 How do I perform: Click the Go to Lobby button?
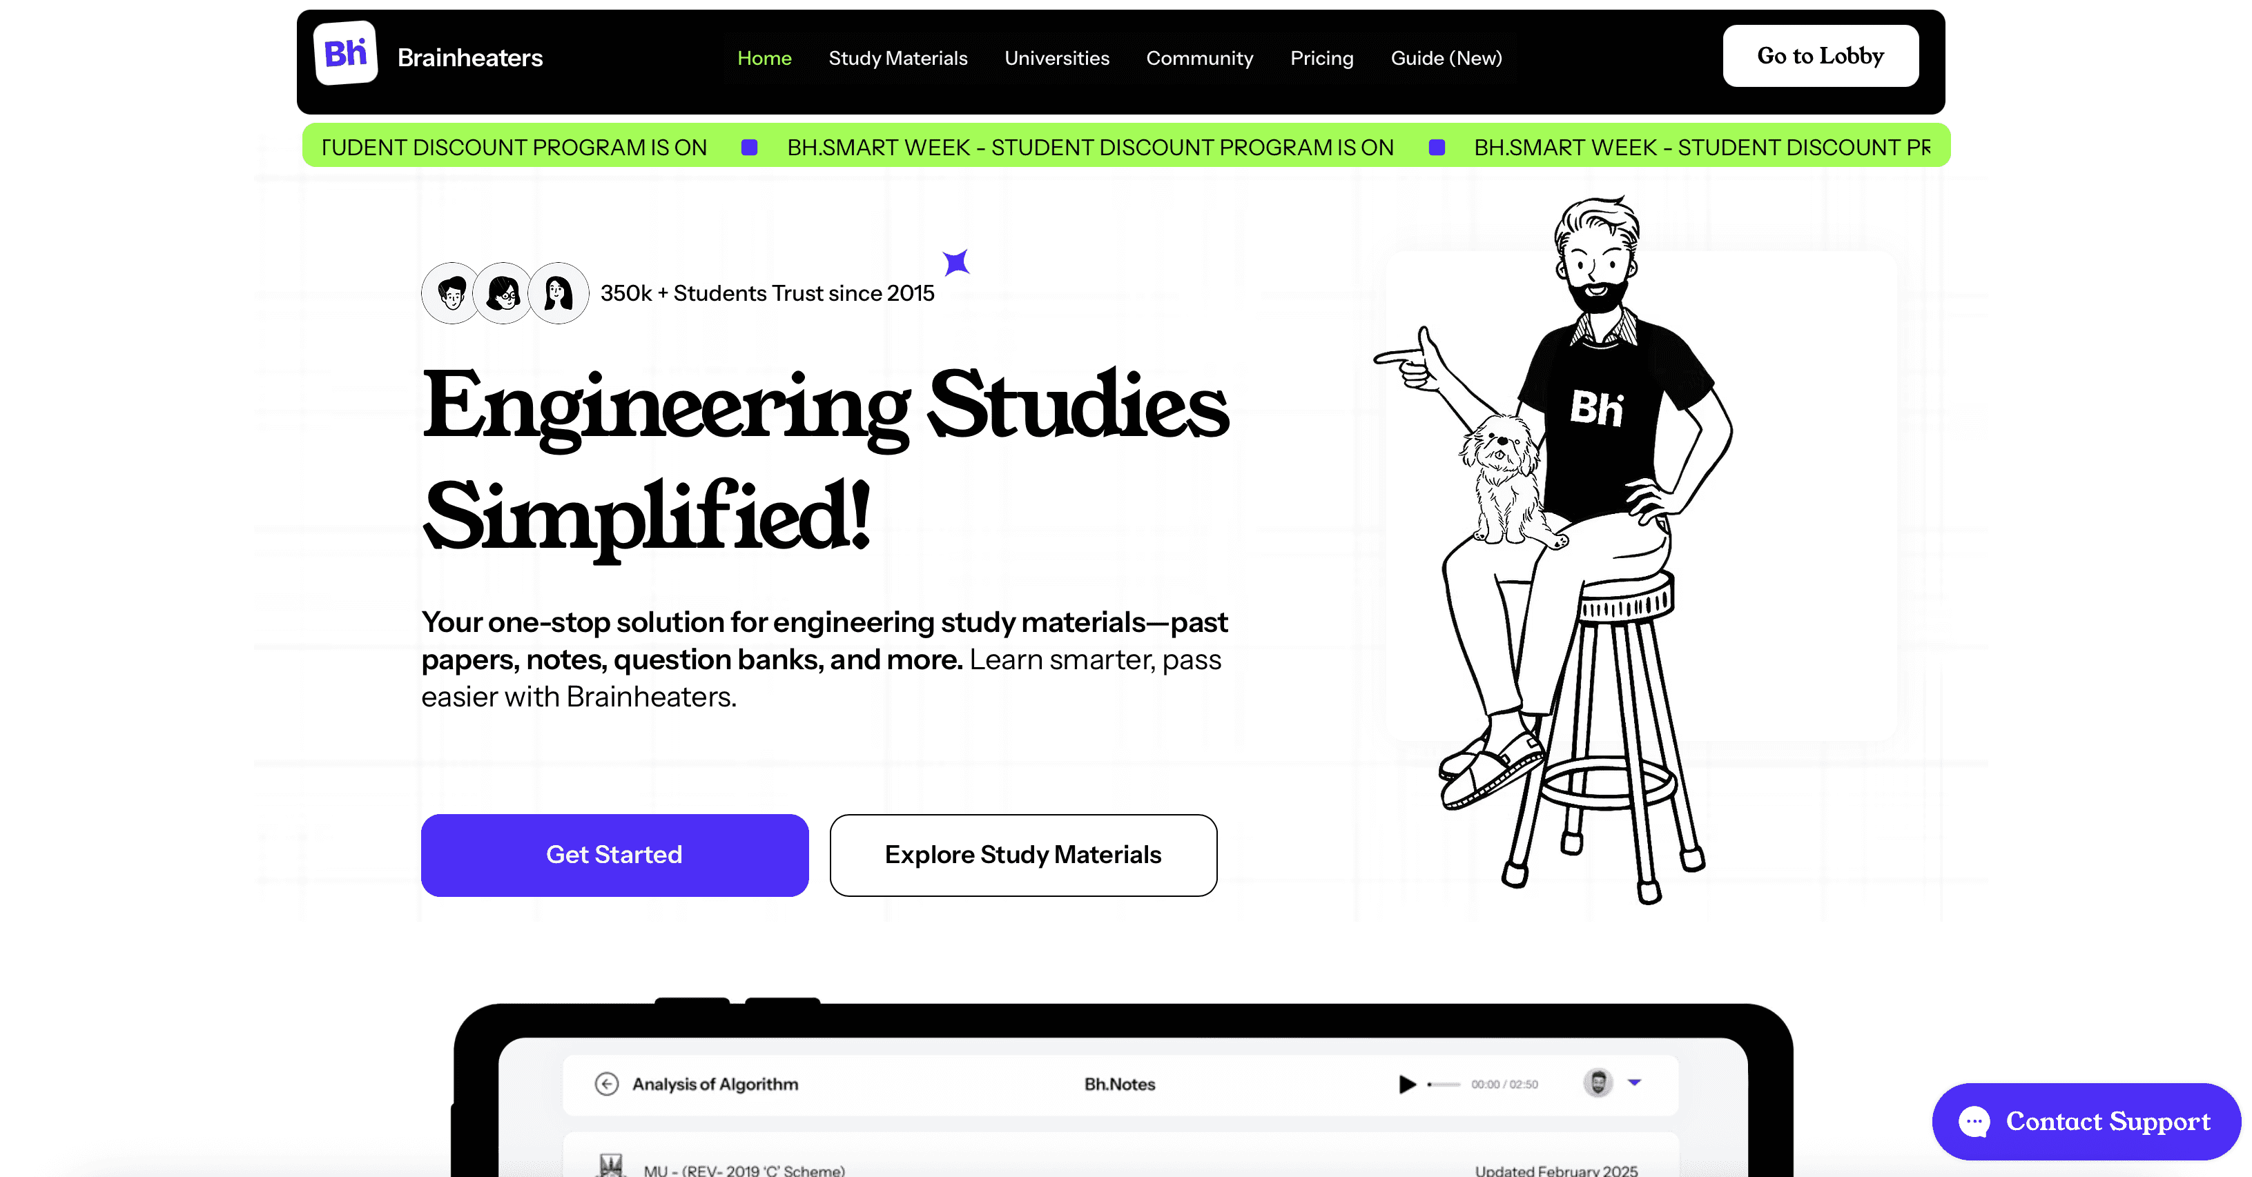(1820, 56)
